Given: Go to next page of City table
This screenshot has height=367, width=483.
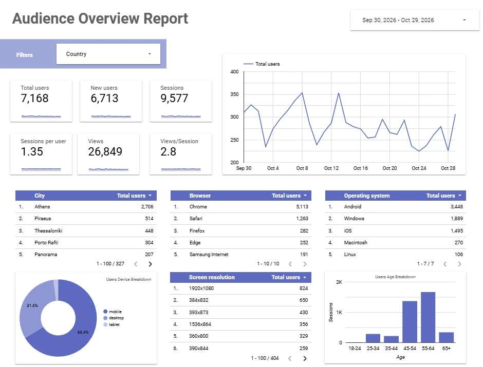Looking at the screenshot, I should 151,264.
